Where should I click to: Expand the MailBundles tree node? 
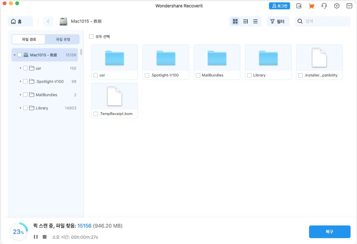coord(21,95)
